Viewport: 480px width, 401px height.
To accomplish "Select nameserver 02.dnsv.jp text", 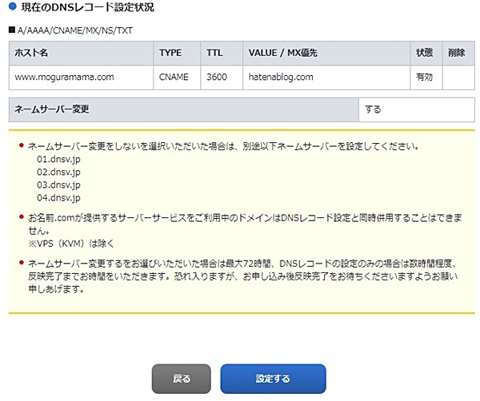I will click(58, 172).
